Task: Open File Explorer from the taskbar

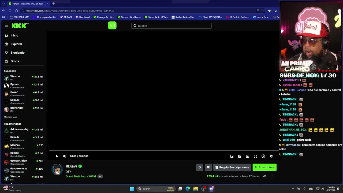Action: pyautogui.click(x=196, y=189)
